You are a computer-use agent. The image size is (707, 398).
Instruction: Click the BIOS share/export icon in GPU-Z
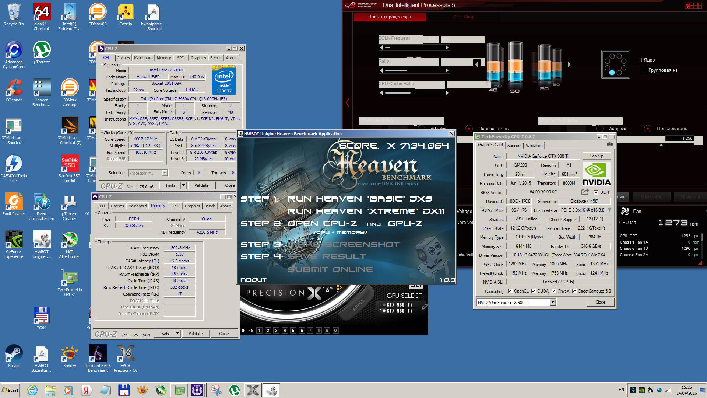585,192
